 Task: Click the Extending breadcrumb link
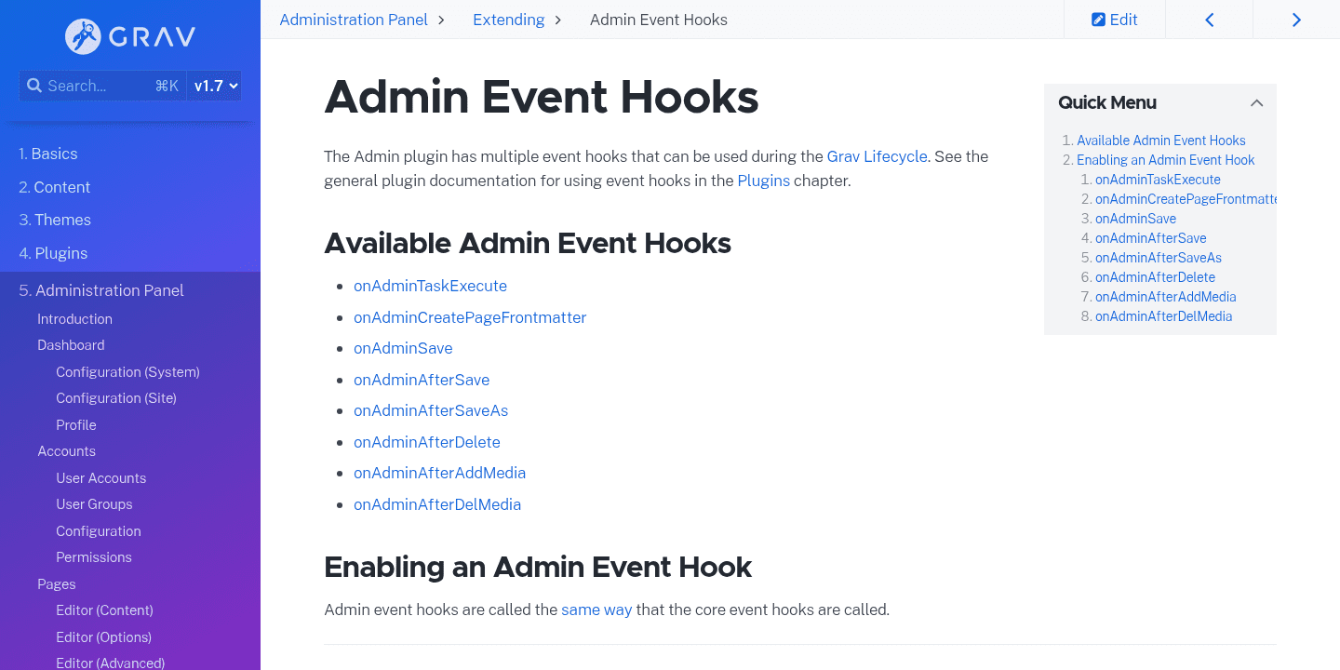pos(508,20)
